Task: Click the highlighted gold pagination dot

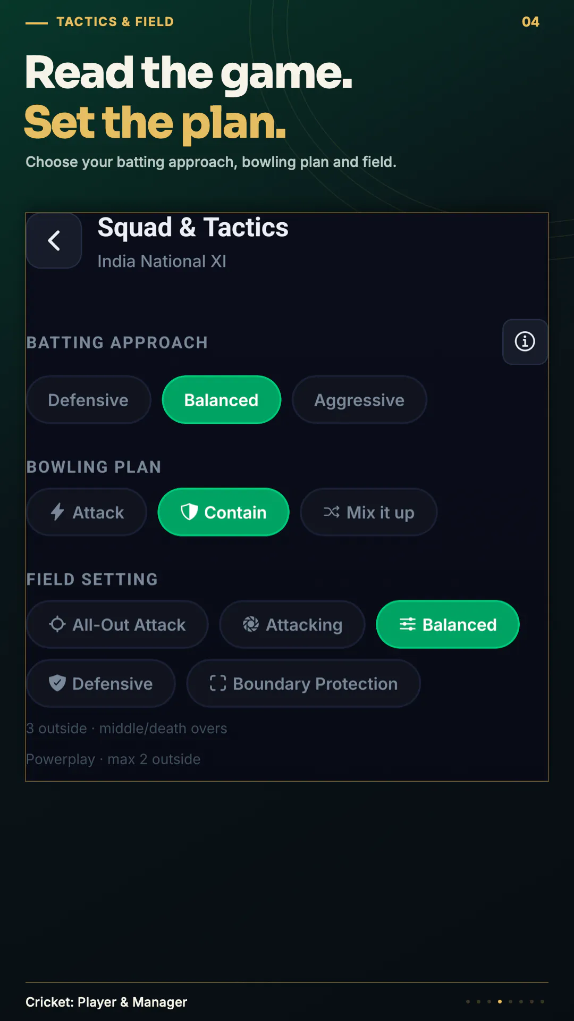Action: pyautogui.click(x=500, y=1002)
